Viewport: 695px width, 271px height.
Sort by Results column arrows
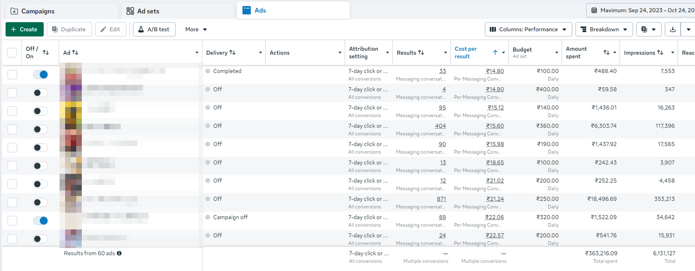click(421, 52)
